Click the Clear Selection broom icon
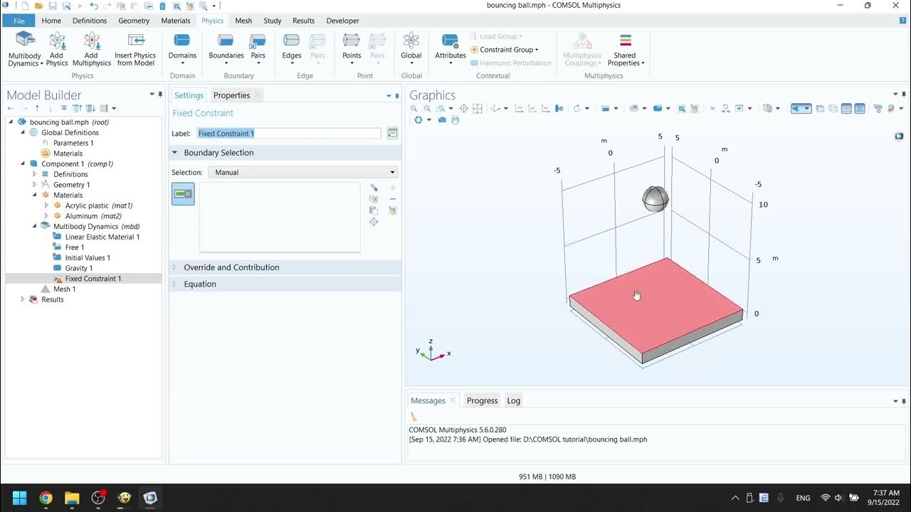This screenshot has height=512, width=911. click(392, 210)
